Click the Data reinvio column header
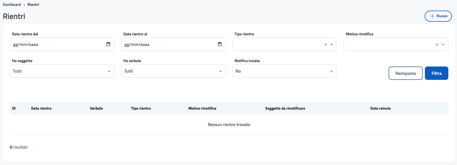 click(x=381, y=109)
